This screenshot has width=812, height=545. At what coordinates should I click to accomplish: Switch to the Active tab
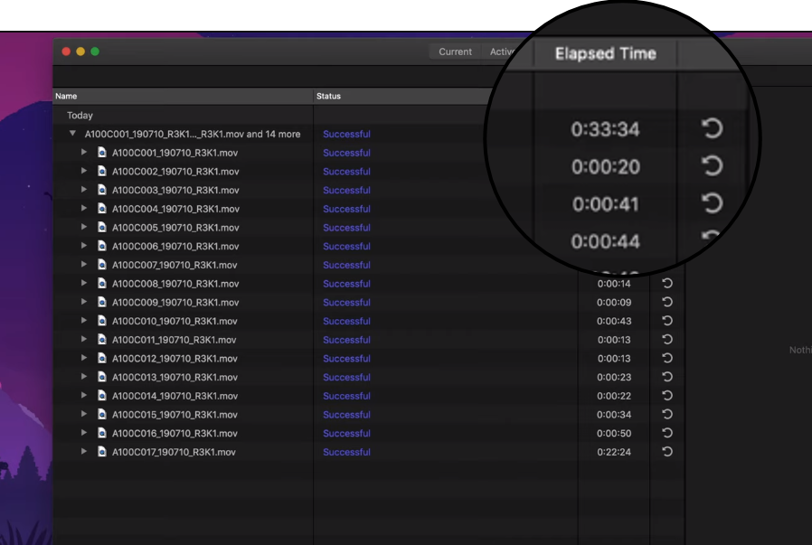click(x=504, y=52)
